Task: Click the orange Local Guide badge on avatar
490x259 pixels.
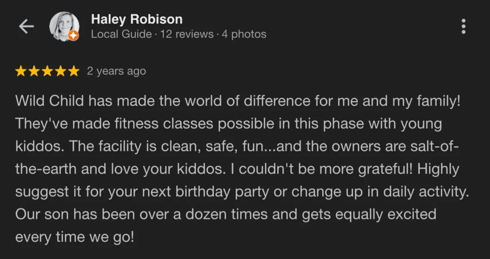Action: (73, 35)
